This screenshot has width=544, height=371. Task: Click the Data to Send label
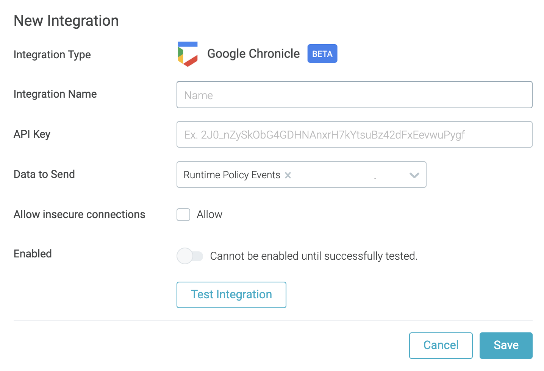pyautogui.click(x=44, y=174)
